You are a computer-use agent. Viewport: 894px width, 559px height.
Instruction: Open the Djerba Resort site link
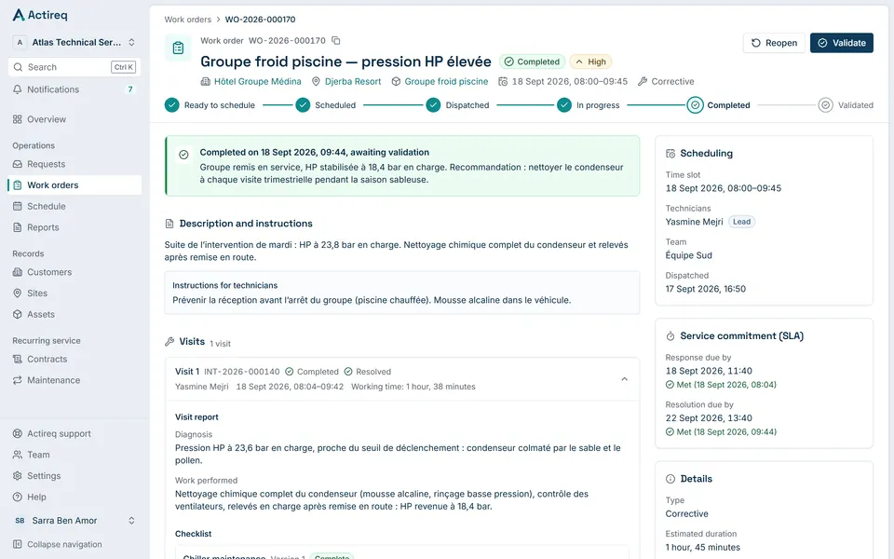353,82
